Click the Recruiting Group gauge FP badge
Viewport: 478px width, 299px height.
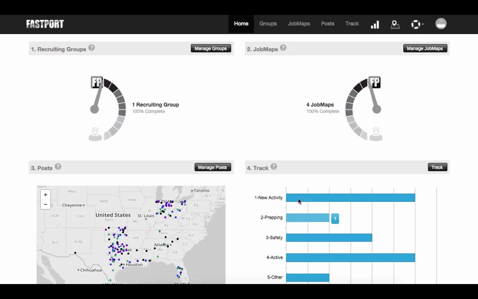coord(97,82)
